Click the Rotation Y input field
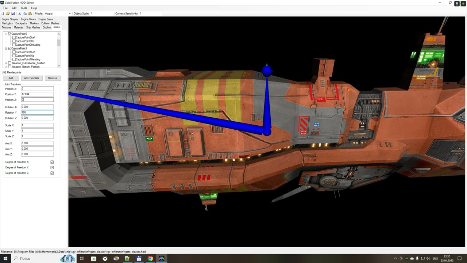 click(x=37, y=113)
